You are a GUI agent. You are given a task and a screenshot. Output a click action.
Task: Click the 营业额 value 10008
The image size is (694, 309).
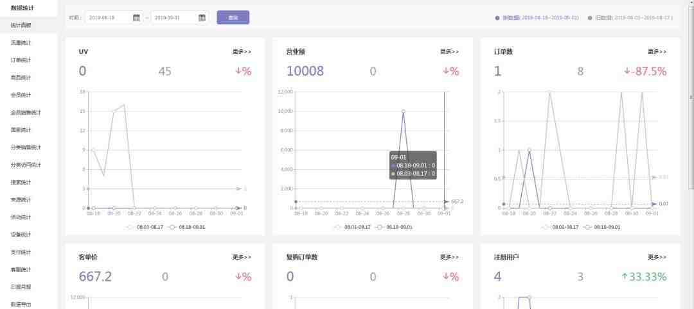tap(305, 71)
